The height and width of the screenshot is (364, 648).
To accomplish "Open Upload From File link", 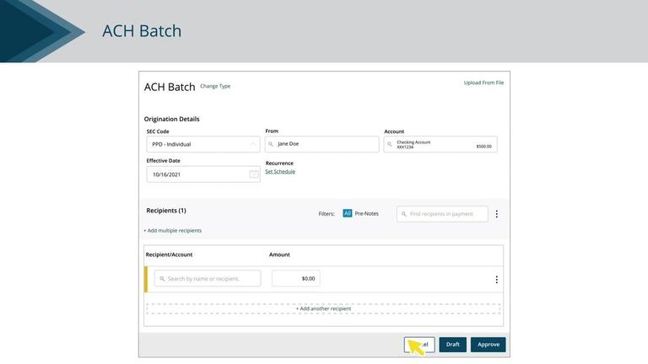I will (483, 83).
